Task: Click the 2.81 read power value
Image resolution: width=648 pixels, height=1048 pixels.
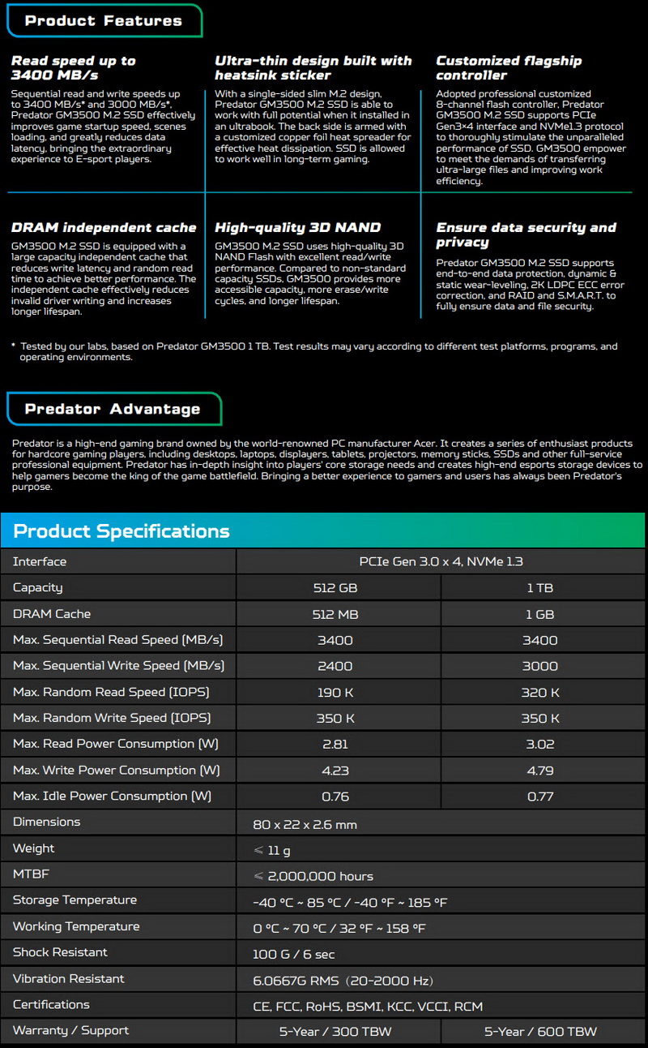Action: coord(335,745)
